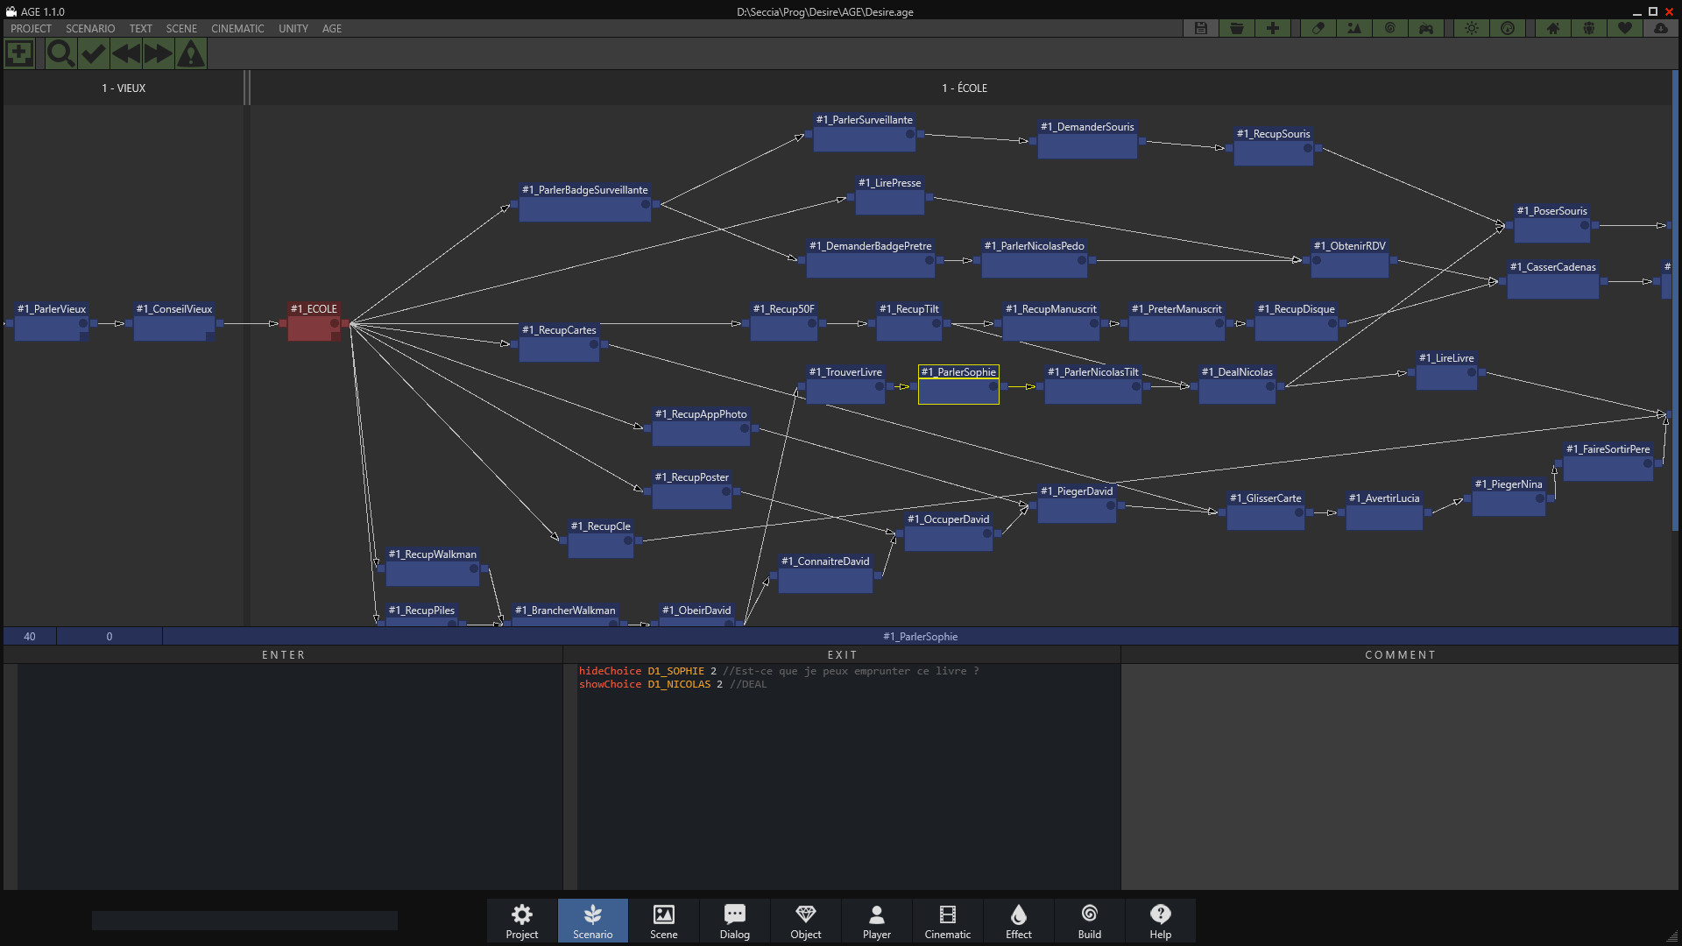Toggle the heart favorite icon
The width and height of the screenshot is (1682, 946).
pos(1625,28)
